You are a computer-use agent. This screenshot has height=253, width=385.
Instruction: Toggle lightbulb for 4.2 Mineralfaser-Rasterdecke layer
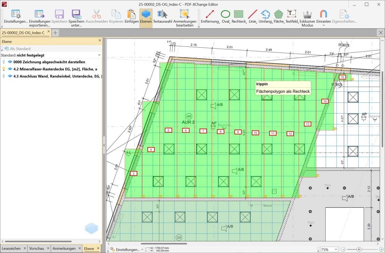[4, 69]
